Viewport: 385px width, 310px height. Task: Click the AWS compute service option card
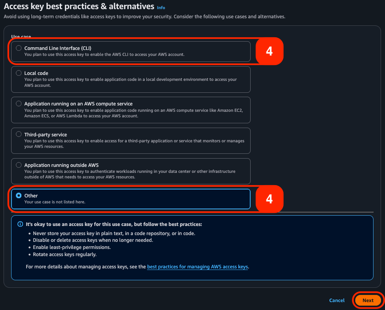point(131,110)
